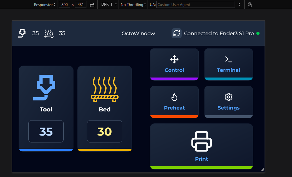Rotate viewport orientation icon
The image size is (292, 177).
tap(92, 5)
